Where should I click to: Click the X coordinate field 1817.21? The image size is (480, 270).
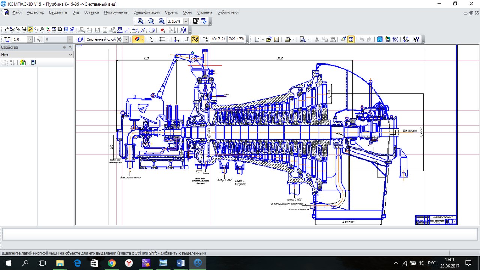click(x=218, y=39)
